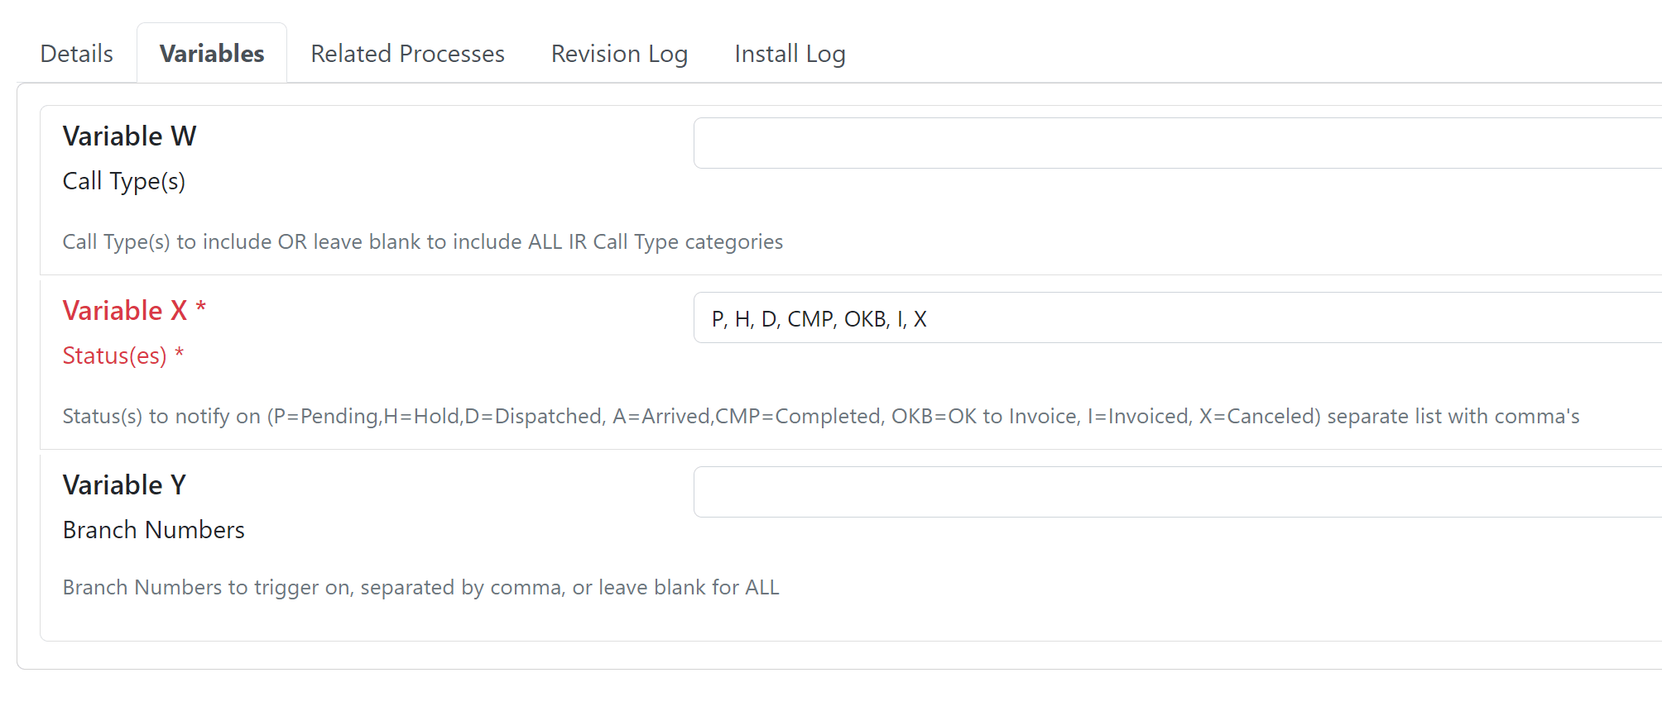Screen dimensions: 1662x711
Task: Click the Variable Y heading
Action: [x=123, y=485]
